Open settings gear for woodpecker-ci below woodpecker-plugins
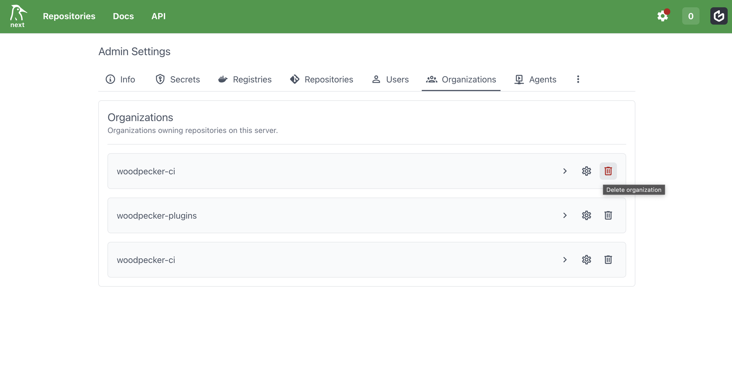This screenshot has width=732, height=387. pyautogui.click(x=586, y=260)
